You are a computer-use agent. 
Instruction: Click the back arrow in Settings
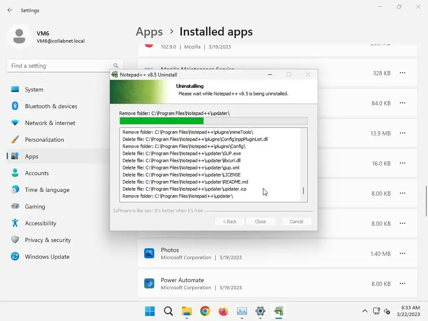10,10
